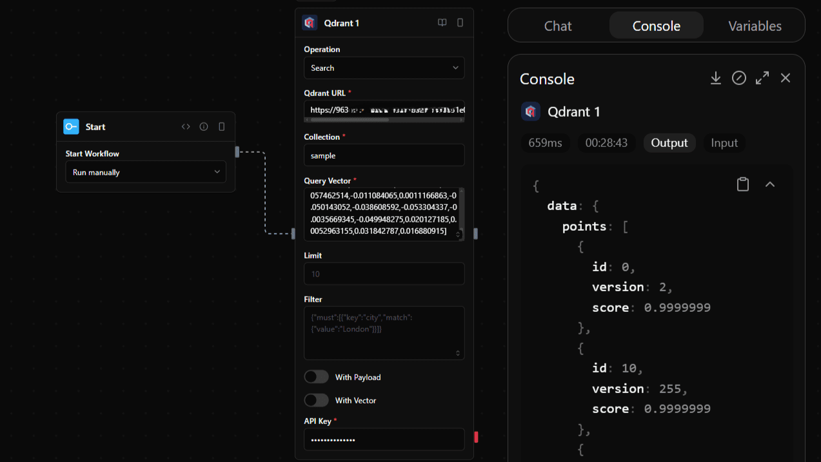Open the Run manually dropdown
Screen dimensions: 821x462
pyautogui.click(x=145, y=172)
